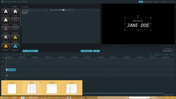Click the snapshot camera icon
This screenshot has width=176, height=99.
tap(166, 45)
